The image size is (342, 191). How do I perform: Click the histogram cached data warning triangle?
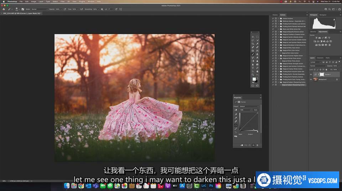pyautogui.click(x=334, y=20)
